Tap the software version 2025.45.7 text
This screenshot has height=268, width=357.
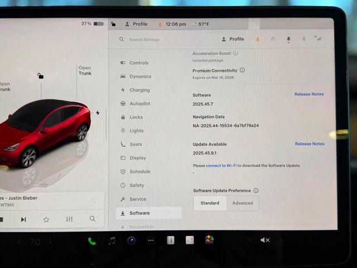point(202,104)
